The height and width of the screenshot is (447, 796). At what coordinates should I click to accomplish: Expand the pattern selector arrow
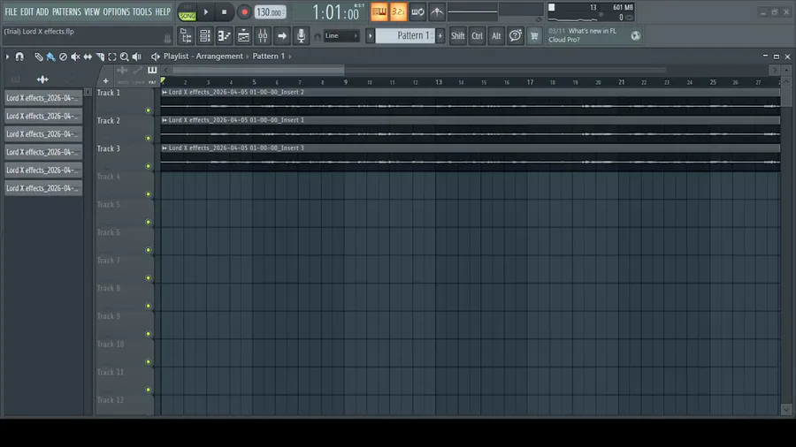tap(370, 36)
